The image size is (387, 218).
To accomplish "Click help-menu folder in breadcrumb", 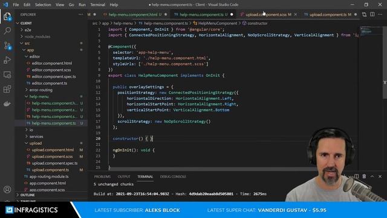I will coord(123,23).
